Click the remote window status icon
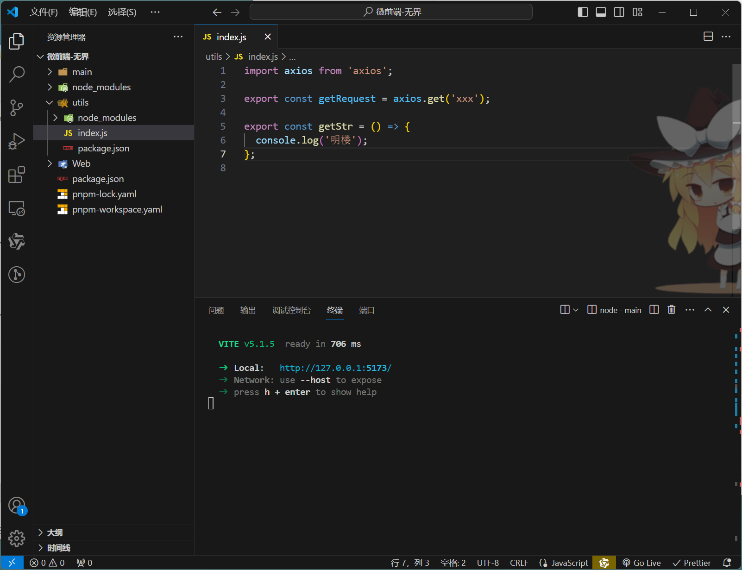The width and height of the screenshot is (742, 570). tap(12, 563)
